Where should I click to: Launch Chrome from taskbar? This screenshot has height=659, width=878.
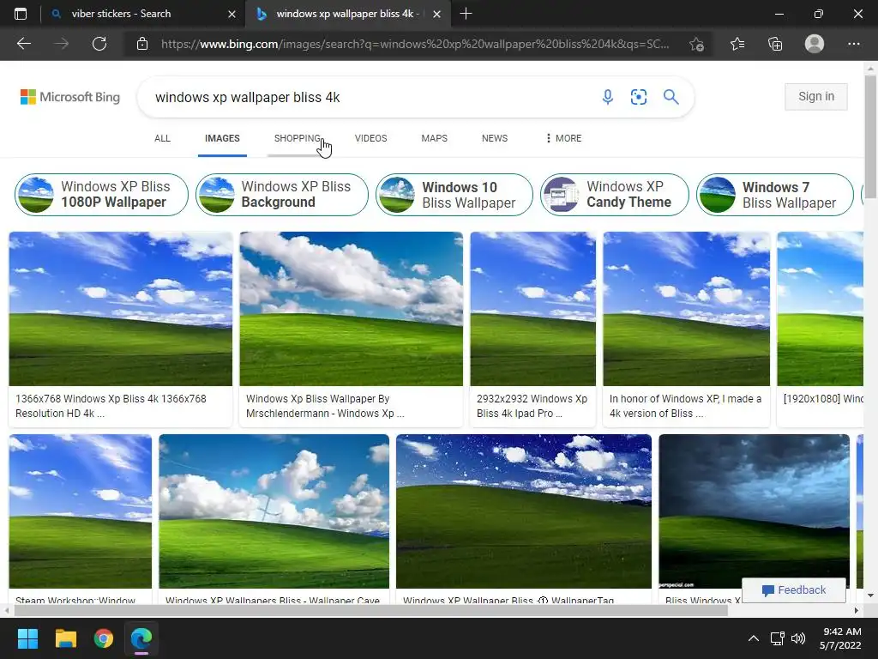[x=104, y=638]
